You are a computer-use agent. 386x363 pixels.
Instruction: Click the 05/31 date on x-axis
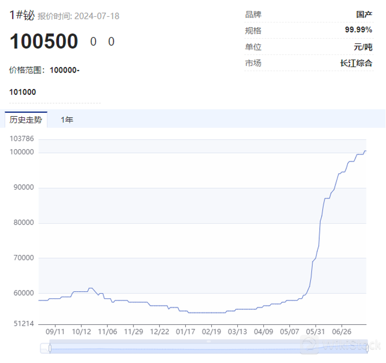pos(316,331)
